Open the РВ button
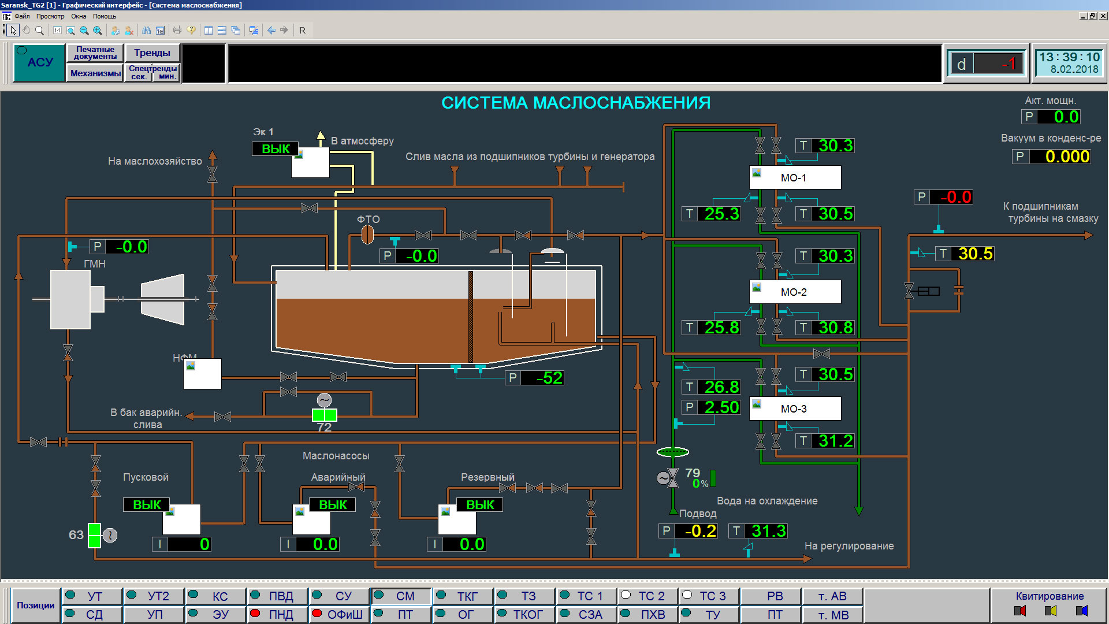 [x=771, y=596]
